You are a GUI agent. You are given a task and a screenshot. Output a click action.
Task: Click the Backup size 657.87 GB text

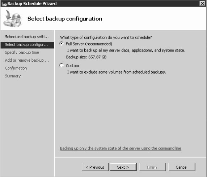[x=86, y=57]
